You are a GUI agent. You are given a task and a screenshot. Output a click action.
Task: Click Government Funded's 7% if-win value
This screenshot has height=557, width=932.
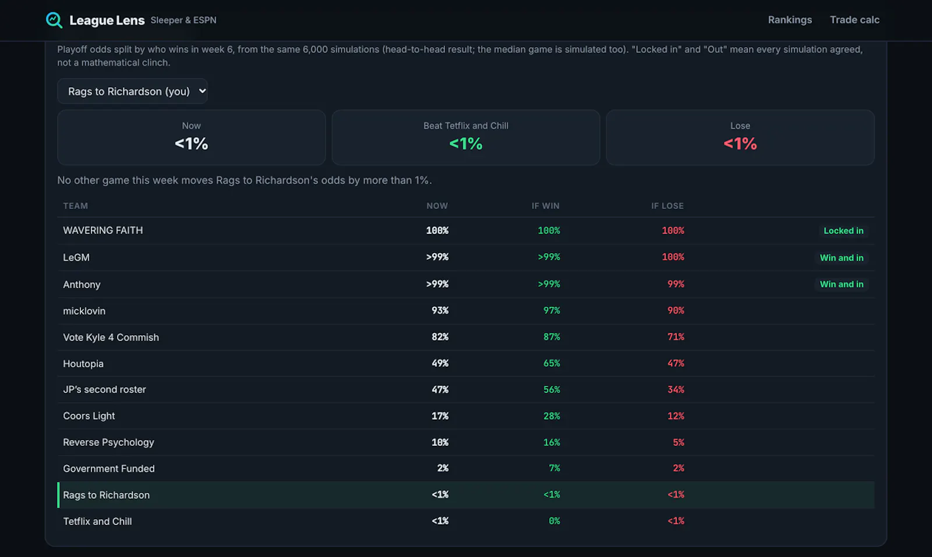[555, 468]
